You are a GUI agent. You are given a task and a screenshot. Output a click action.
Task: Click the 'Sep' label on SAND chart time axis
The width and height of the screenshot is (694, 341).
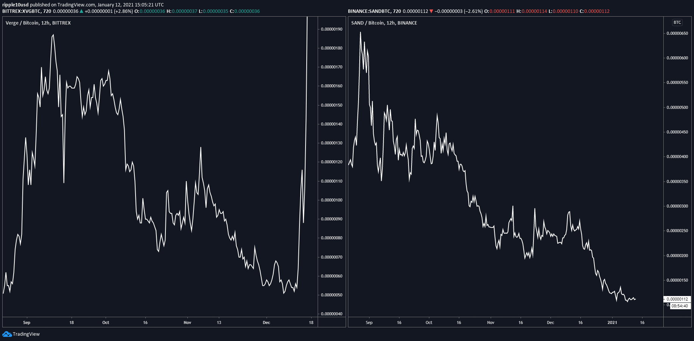point(369,322)
